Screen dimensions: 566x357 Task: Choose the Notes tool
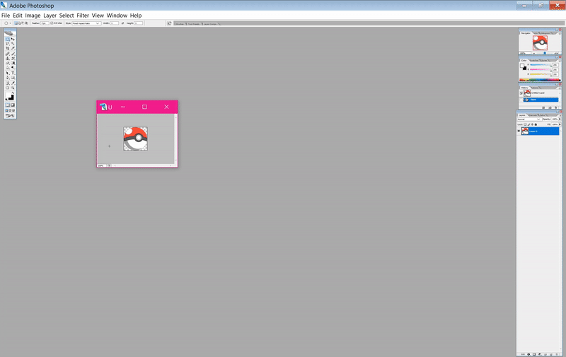7,83
